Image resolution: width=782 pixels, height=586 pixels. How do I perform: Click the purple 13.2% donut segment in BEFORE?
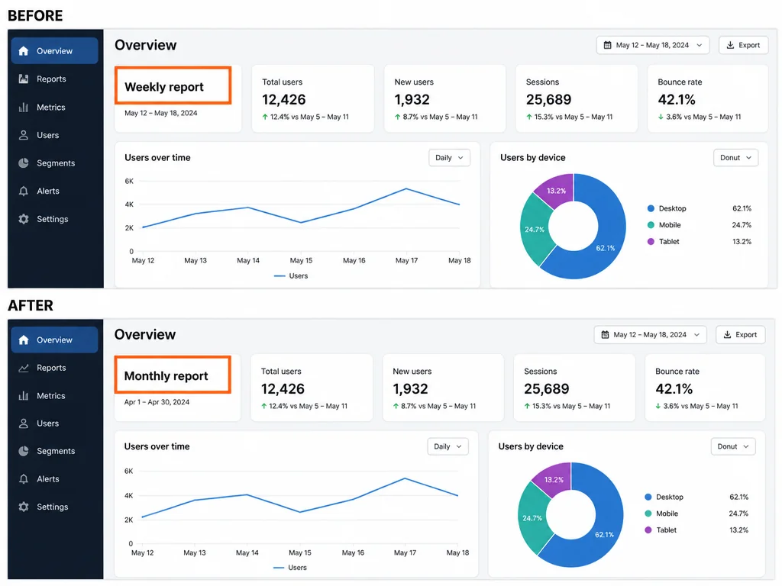pos(557,190)
